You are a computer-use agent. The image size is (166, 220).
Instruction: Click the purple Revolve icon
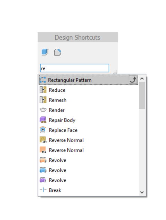click(43, 180)
